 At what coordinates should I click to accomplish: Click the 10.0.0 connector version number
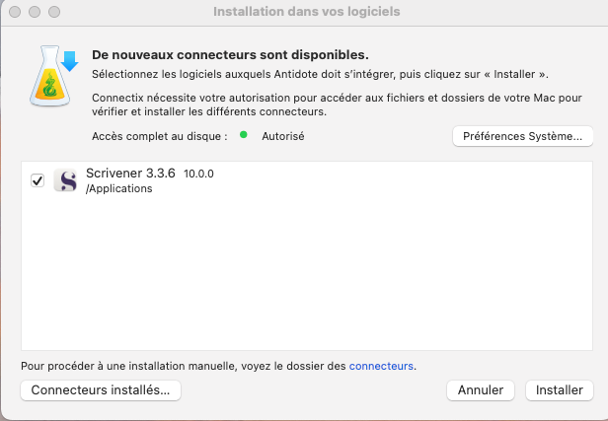point(198,174)
